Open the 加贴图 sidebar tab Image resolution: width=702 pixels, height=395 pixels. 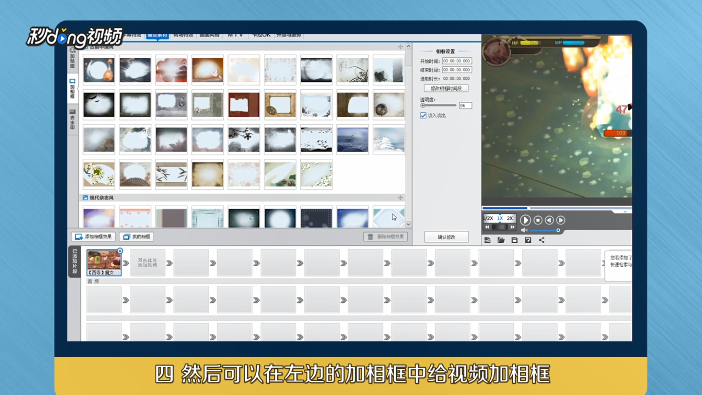(72, 59)
